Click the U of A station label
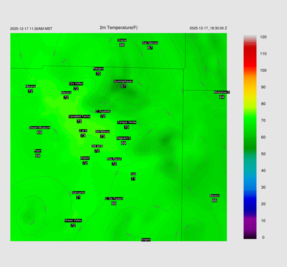This screenshot has height=267, width=287. coord(83,131)
